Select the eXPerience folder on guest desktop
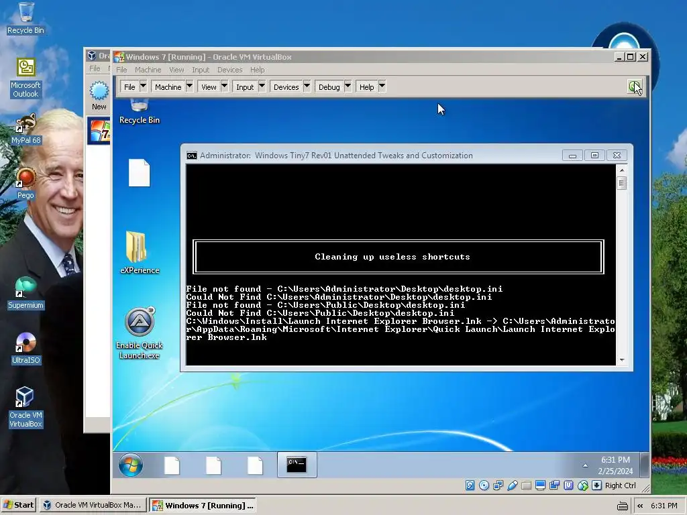 (140, 253)
